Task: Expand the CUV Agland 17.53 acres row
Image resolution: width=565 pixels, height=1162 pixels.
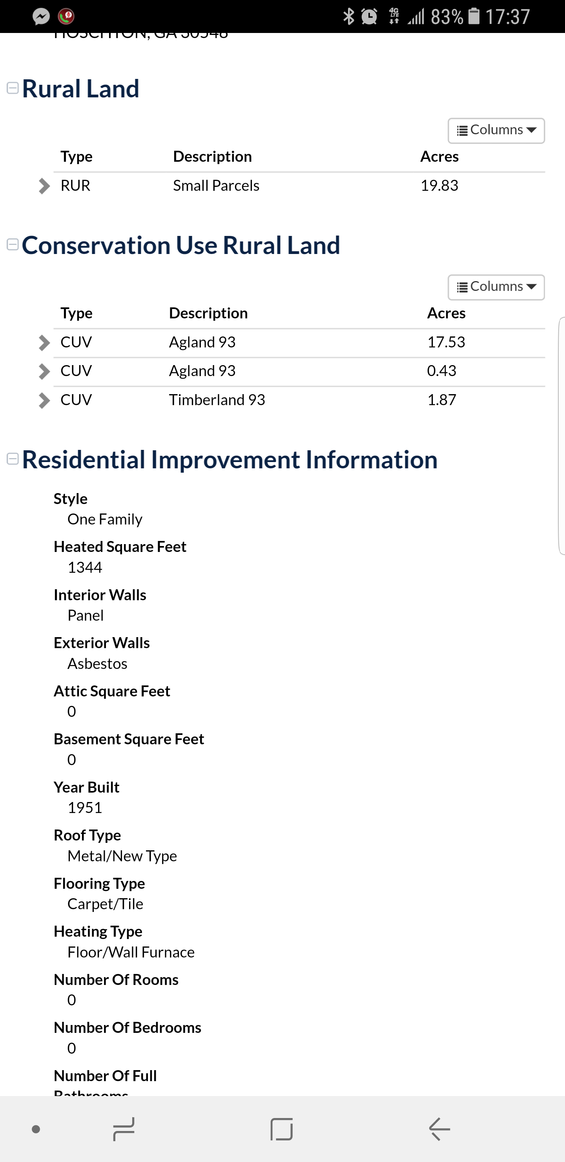Action: click(44, 343)
